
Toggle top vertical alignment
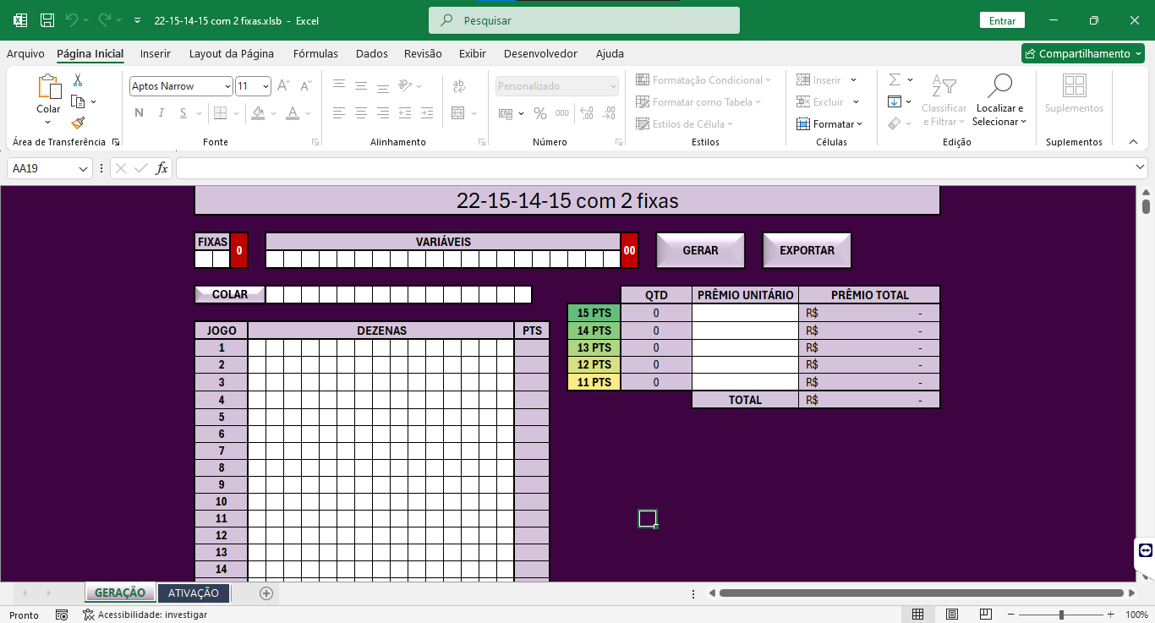coord(339,86)
